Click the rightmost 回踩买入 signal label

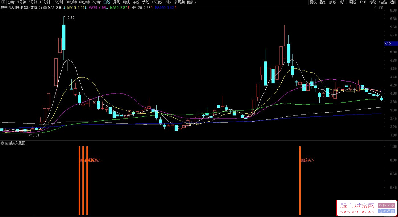[x=308, y=160]
